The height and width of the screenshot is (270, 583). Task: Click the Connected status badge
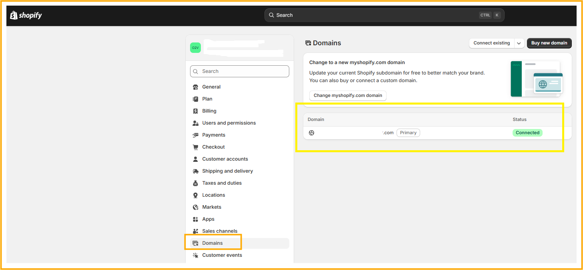pyautogui.click(x=527, y=133)
